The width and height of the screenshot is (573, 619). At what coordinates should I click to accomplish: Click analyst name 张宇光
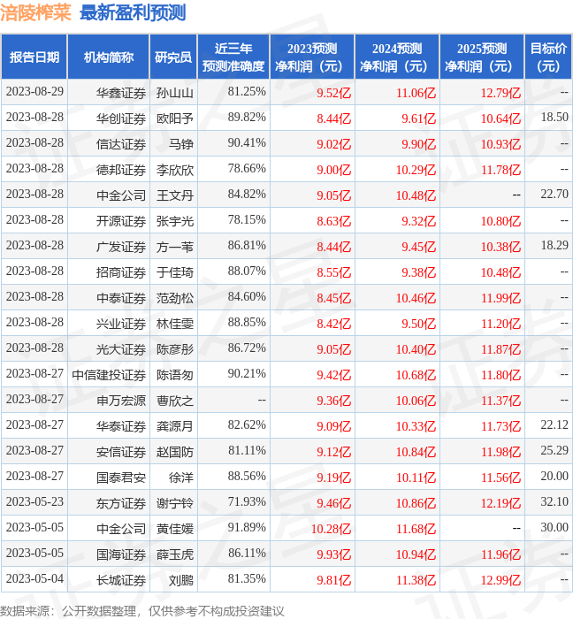click(175, 221)
